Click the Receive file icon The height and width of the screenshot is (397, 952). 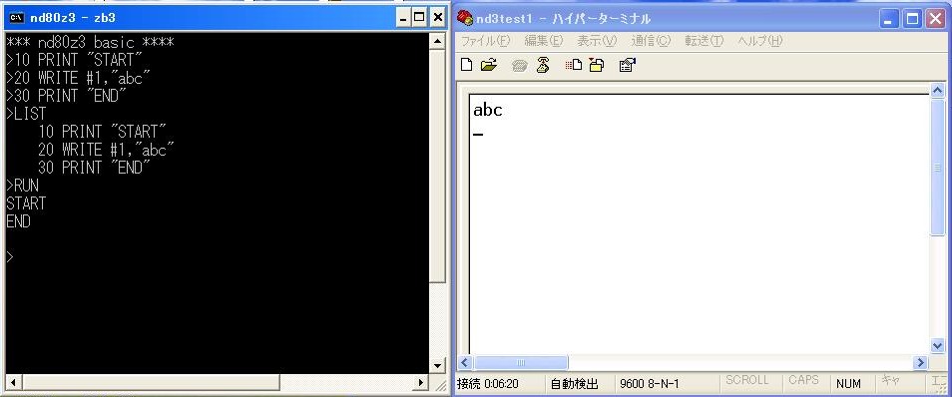point(597,65)
